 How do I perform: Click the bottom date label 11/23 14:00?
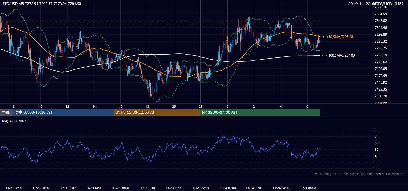tap(94, 188)
